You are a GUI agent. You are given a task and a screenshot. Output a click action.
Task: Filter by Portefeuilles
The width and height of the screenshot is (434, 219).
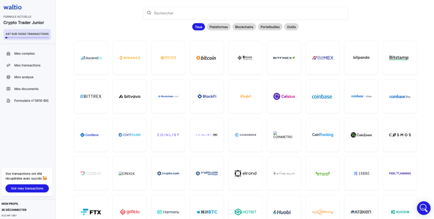pos(270,27)
